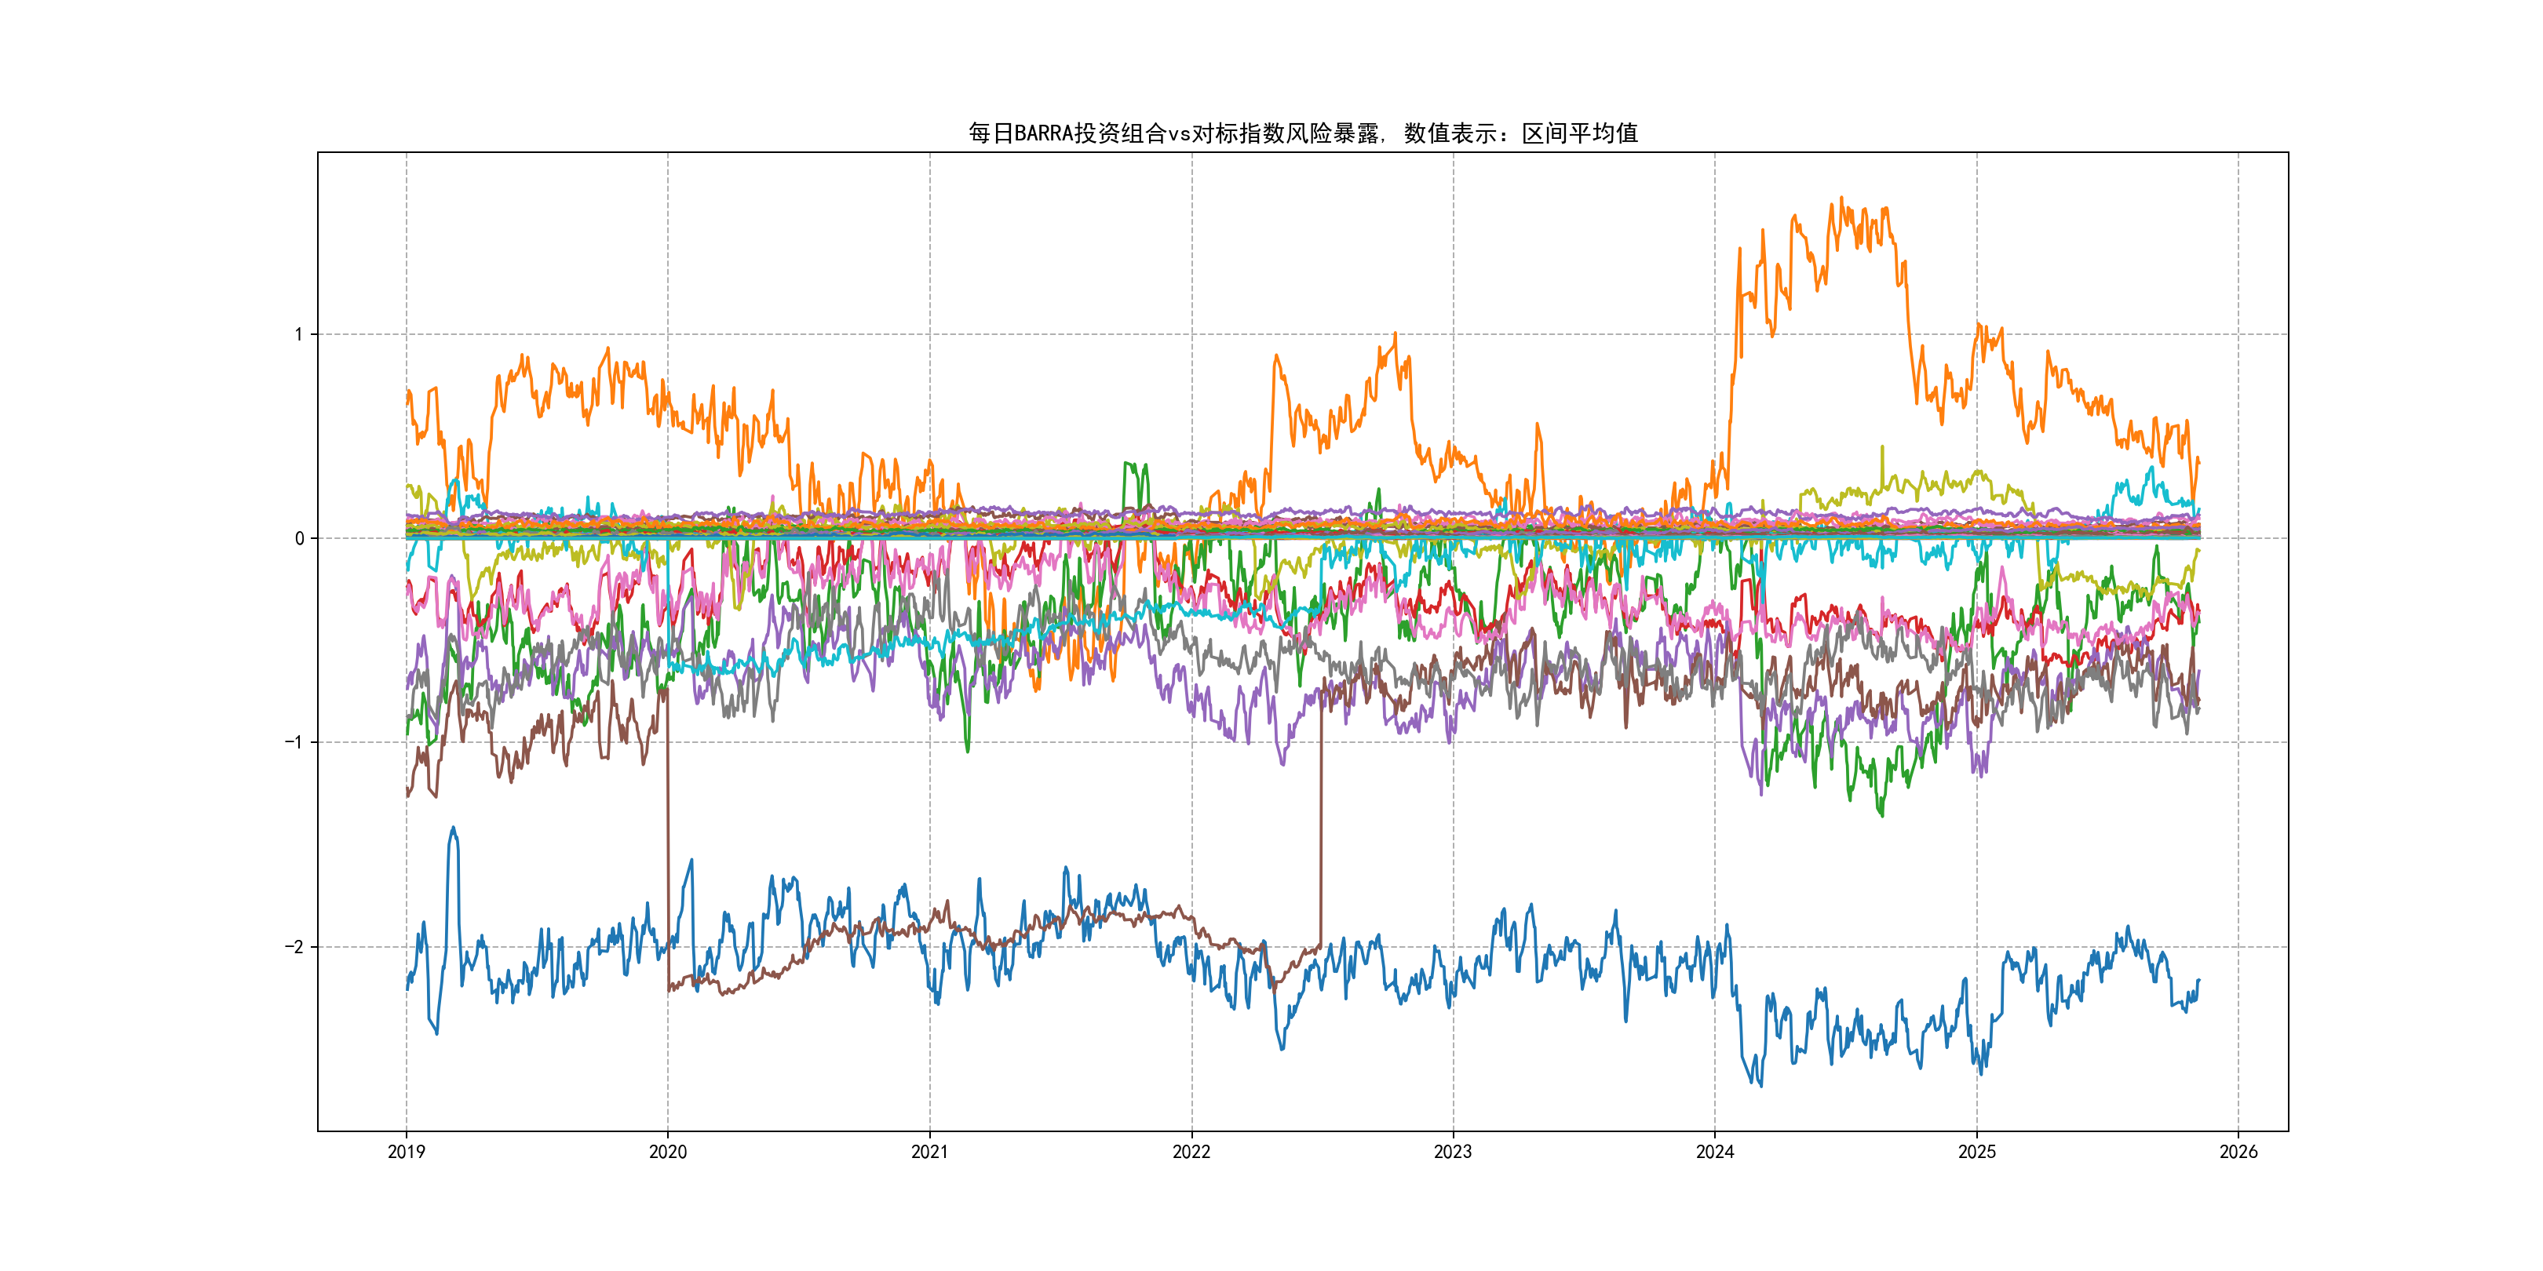2543x1271 pixels.
Task: Click the chart title text at top
Action: pos(1302,133)
